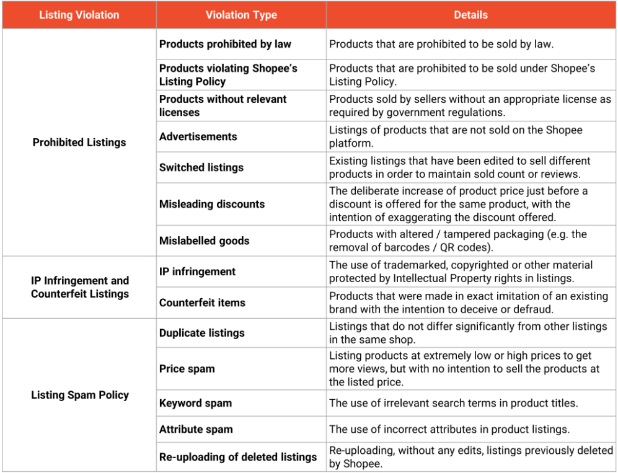
Task: Click the Advertisements violation type
Action: (x=198, y=136)
